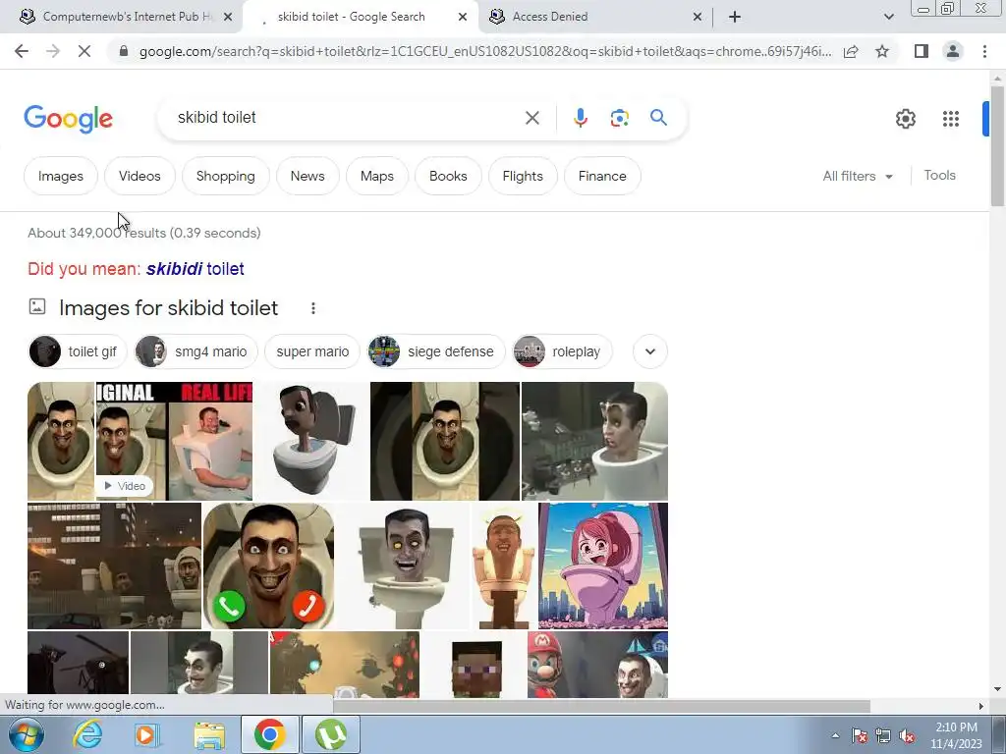Image resolution: width=1006 pixels, height=754 pixels.
Task: Select the toilet gif chip
Action: point(77,351)
